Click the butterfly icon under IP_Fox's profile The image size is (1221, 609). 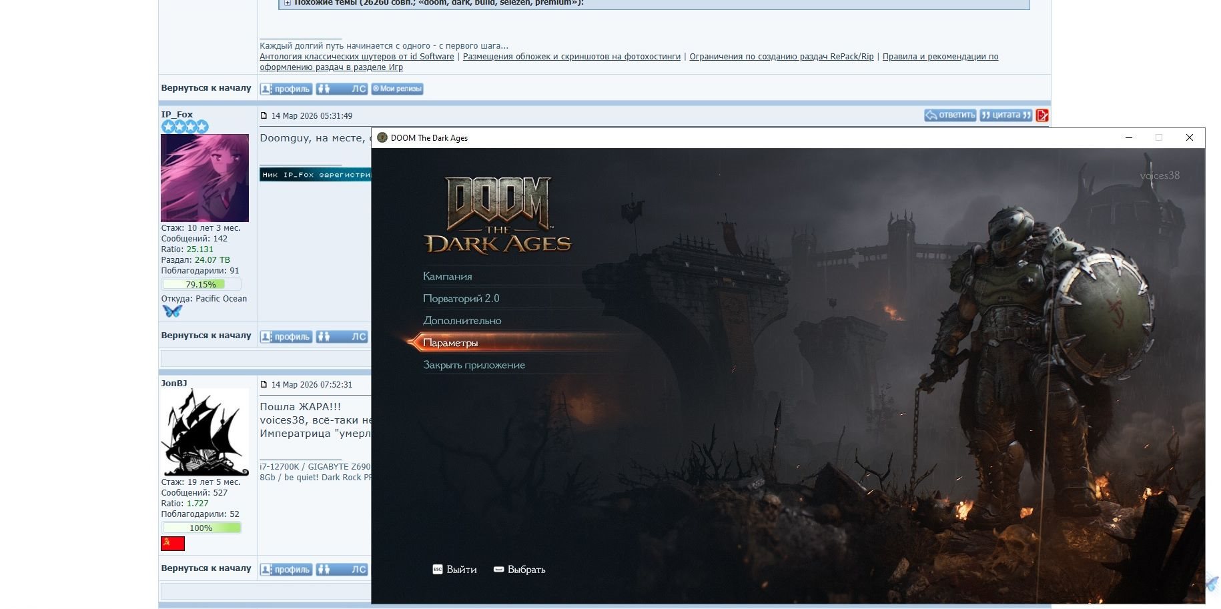click(172, 311)
